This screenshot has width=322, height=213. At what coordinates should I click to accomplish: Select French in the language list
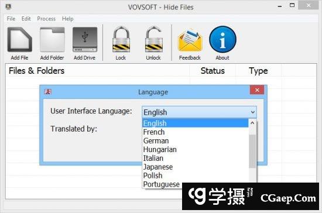tap(195, 132)
